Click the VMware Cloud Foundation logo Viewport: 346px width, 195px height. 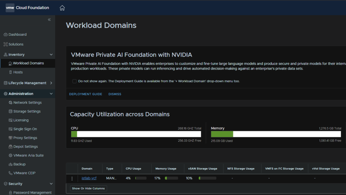(x=10, y=8)
